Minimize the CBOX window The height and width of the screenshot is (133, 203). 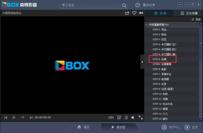click(187, 4)
